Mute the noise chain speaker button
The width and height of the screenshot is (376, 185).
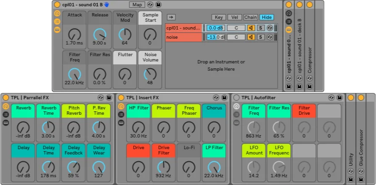click(x=251, y=37)
